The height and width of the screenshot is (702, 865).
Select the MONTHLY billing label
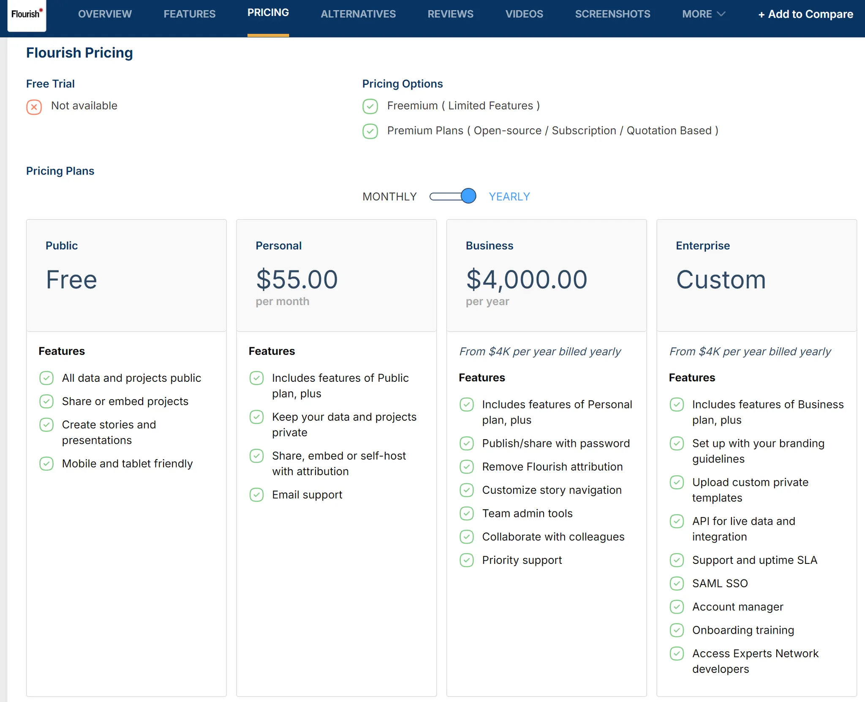point(389,197)
